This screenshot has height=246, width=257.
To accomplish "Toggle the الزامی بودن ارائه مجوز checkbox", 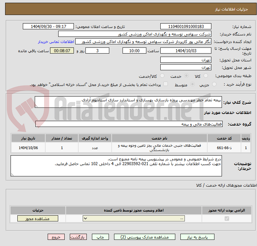I will pyautogui.click(x=227, y=219).
